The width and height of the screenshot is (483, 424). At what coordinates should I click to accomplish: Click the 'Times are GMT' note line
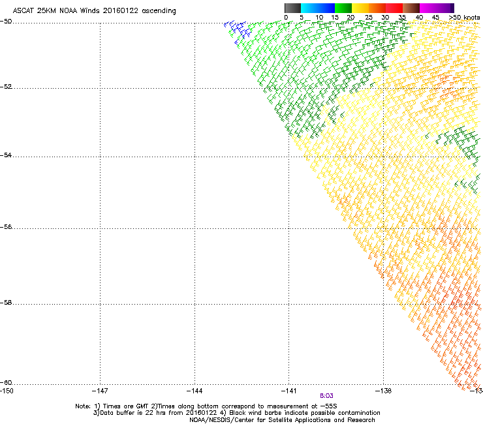[206, 406]
